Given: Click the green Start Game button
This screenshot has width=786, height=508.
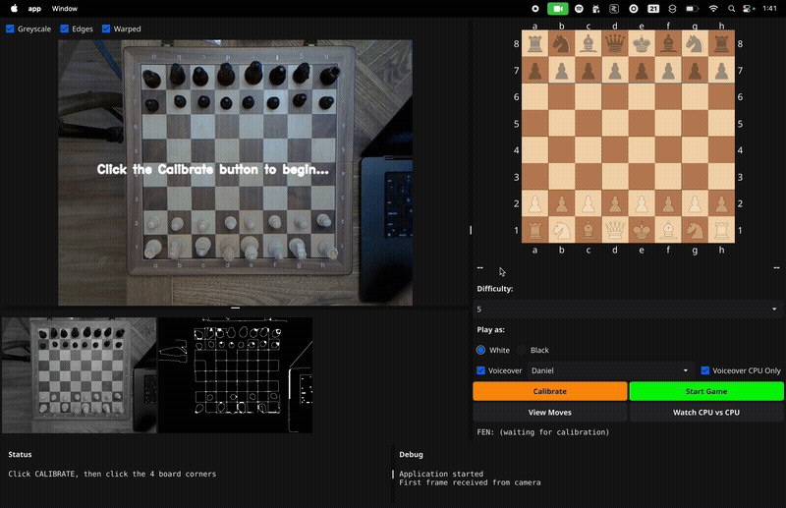Looking at the screenshot, I should [x=706, y=391].
